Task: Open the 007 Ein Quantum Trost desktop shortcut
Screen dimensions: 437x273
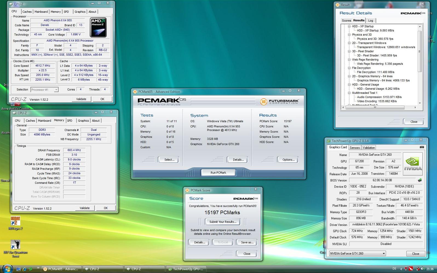Action: coord(15,249)
